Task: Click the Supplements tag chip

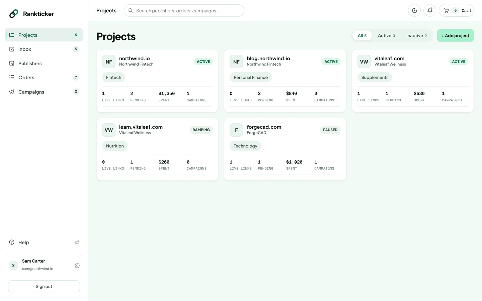Action: tap(375, 77)
